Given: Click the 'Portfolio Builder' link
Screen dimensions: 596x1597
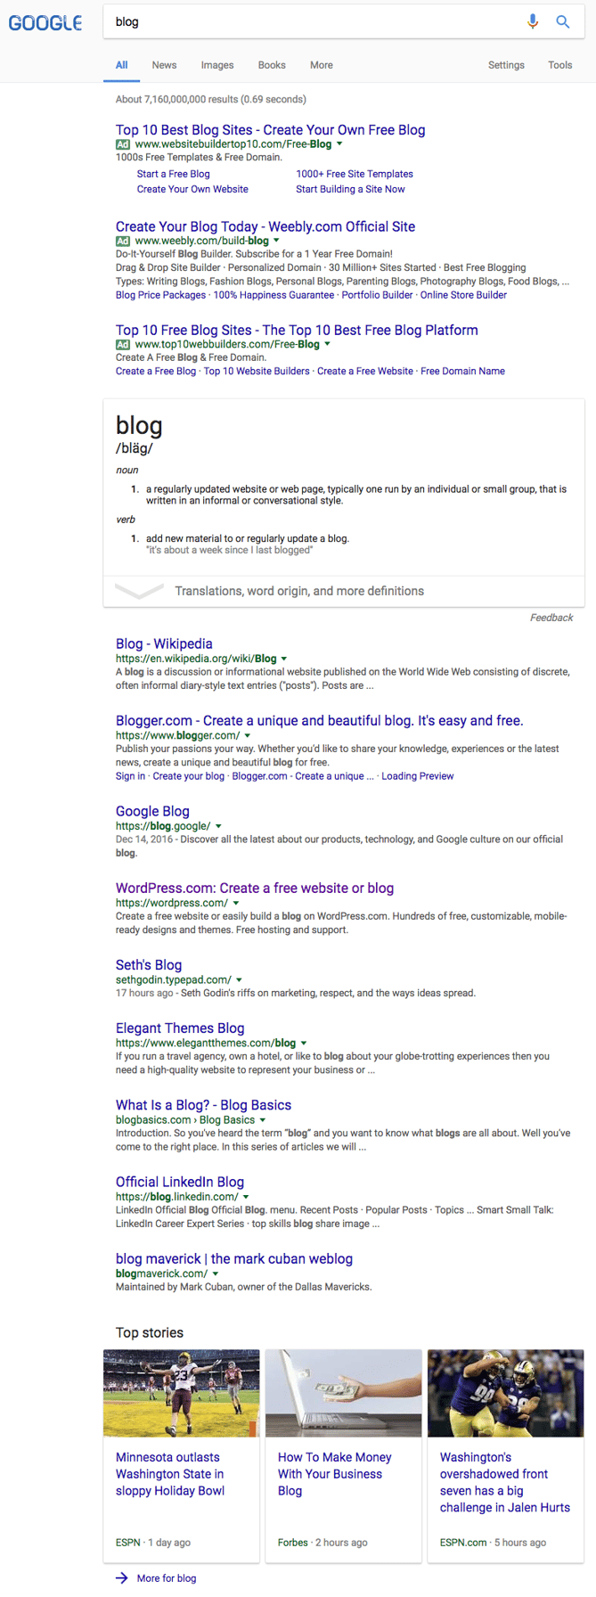Looking at the screenshot, I should (378, 295).
